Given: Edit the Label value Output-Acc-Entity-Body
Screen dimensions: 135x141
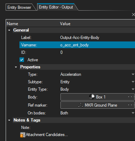Looking at the screenshot, I should [x=80, y=38].
